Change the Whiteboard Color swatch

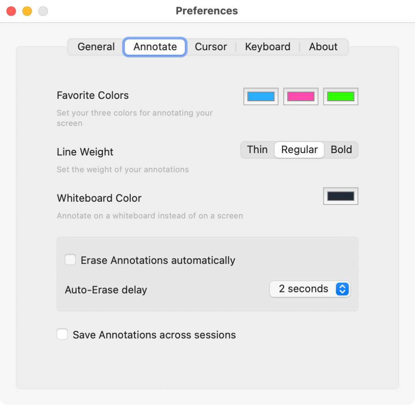point(340,196)
